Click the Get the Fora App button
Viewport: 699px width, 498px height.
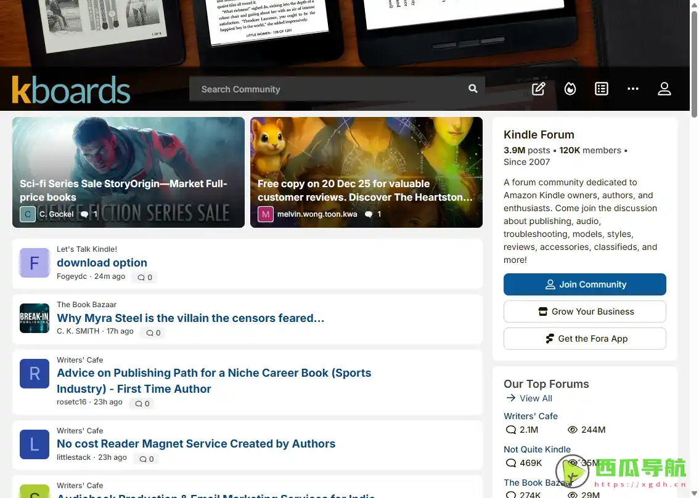point(584,339)
